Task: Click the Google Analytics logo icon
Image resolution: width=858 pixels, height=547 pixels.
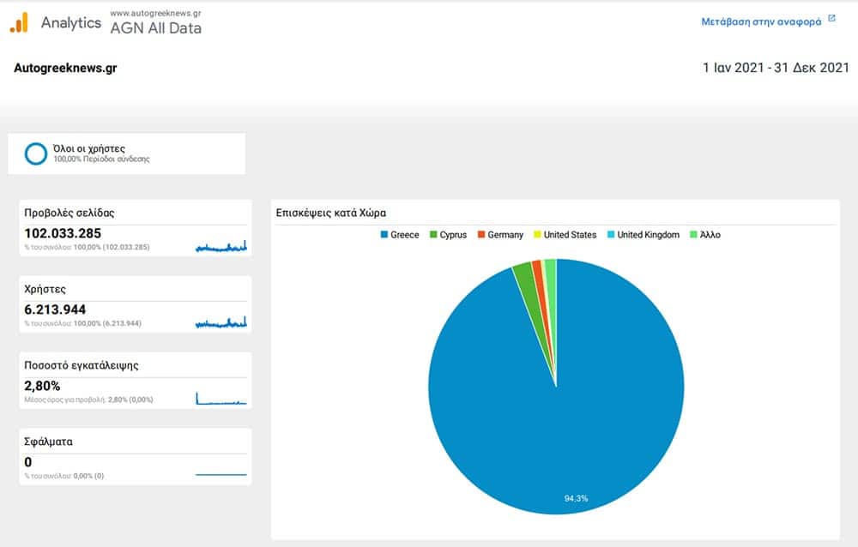Action: click(19, 22)
